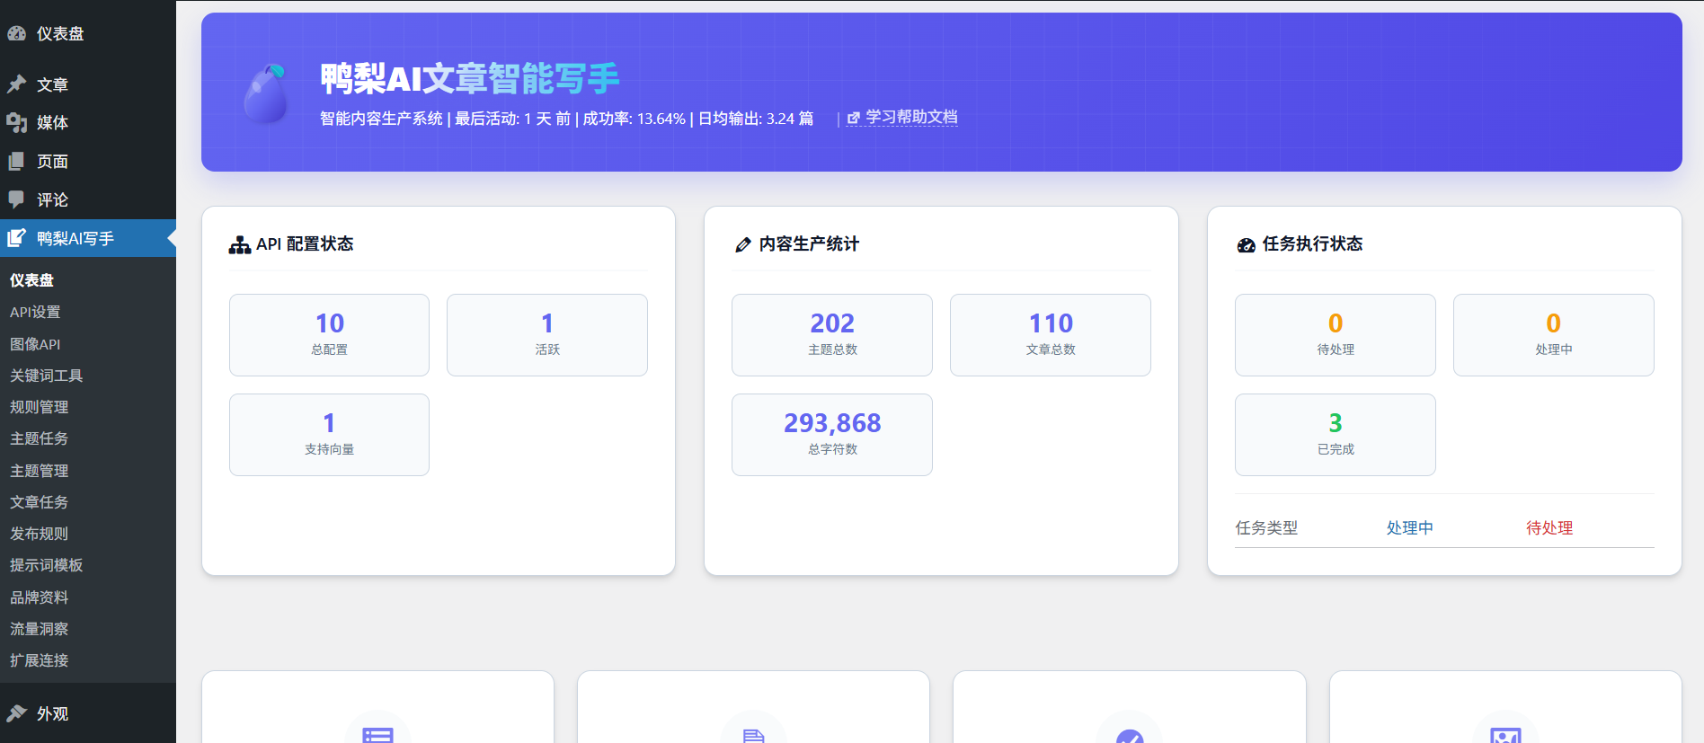Open the 外观 menu
1704x743 pixels.
coord(88,713)
